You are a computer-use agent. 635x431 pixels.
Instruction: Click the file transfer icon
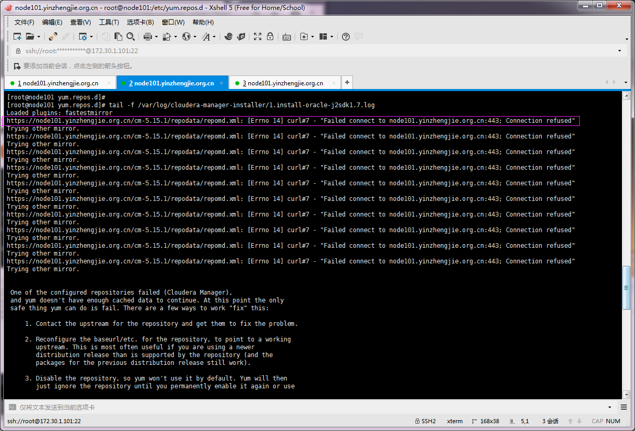(x=167, y=36)
